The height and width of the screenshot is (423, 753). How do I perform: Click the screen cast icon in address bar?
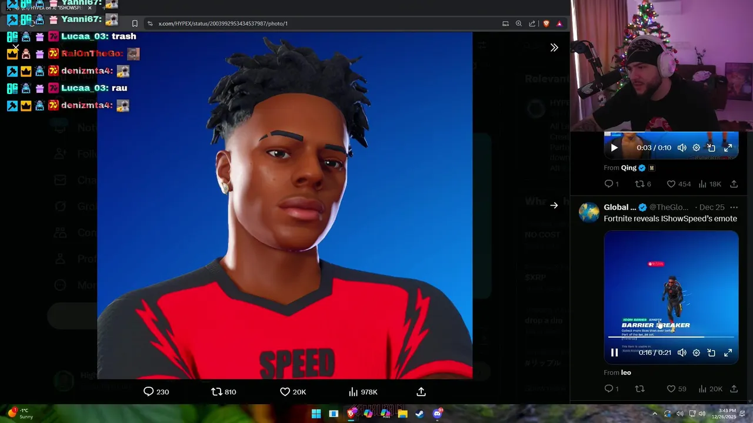[x=505, y=23]
